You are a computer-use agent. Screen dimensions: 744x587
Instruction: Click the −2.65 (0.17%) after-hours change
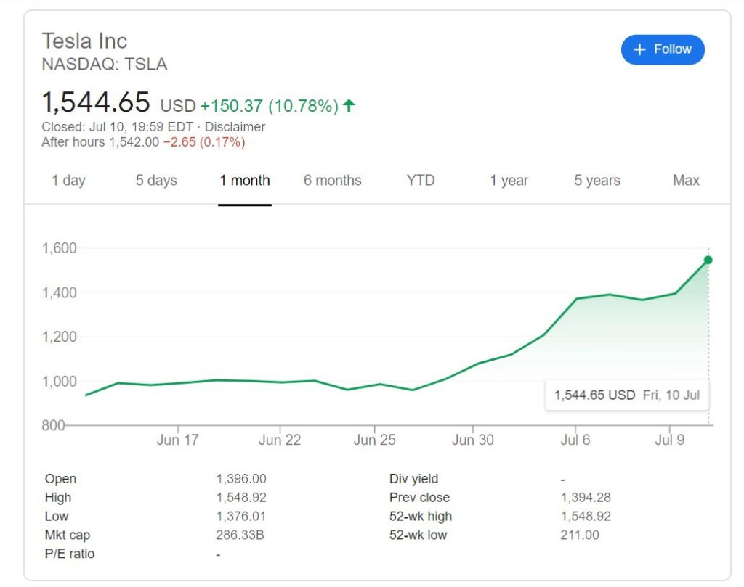[x=204, y=142]
